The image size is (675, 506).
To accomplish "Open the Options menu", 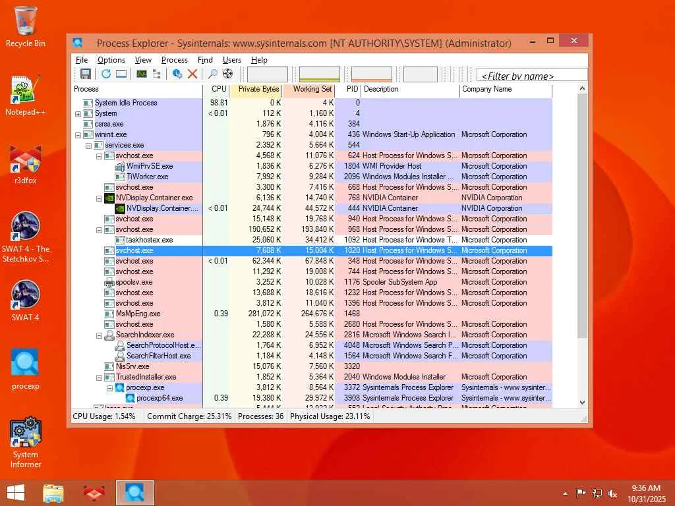I will pyautogui.click(x=111, y=60).
